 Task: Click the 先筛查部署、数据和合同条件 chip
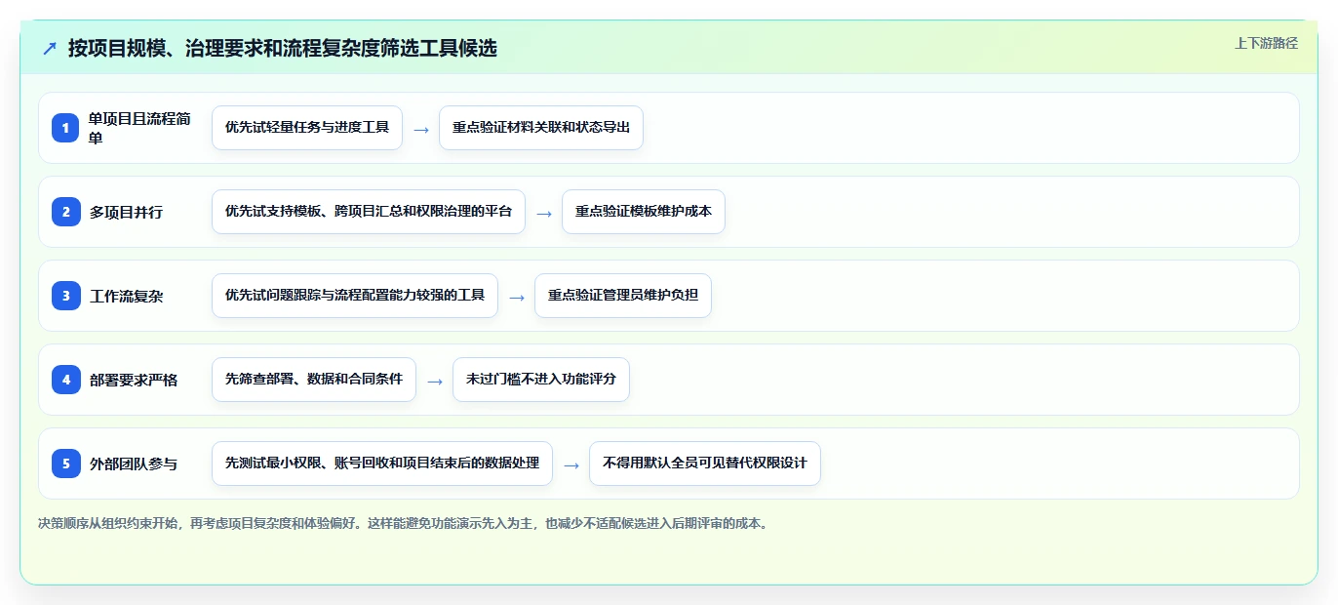pyautogui.click(x=314, y=380)
